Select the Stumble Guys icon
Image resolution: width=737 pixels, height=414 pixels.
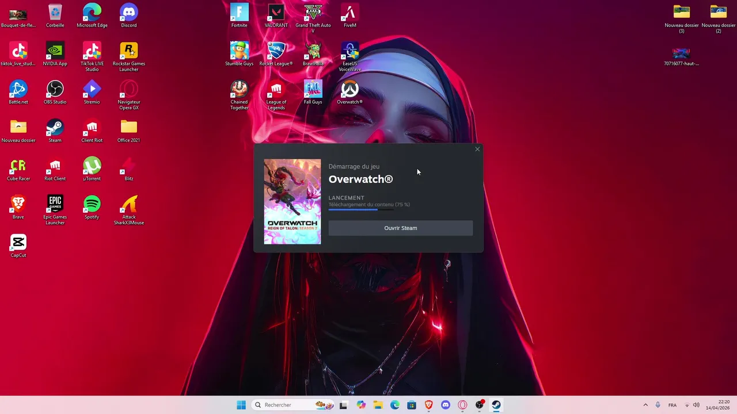click(x=239, y=54)
